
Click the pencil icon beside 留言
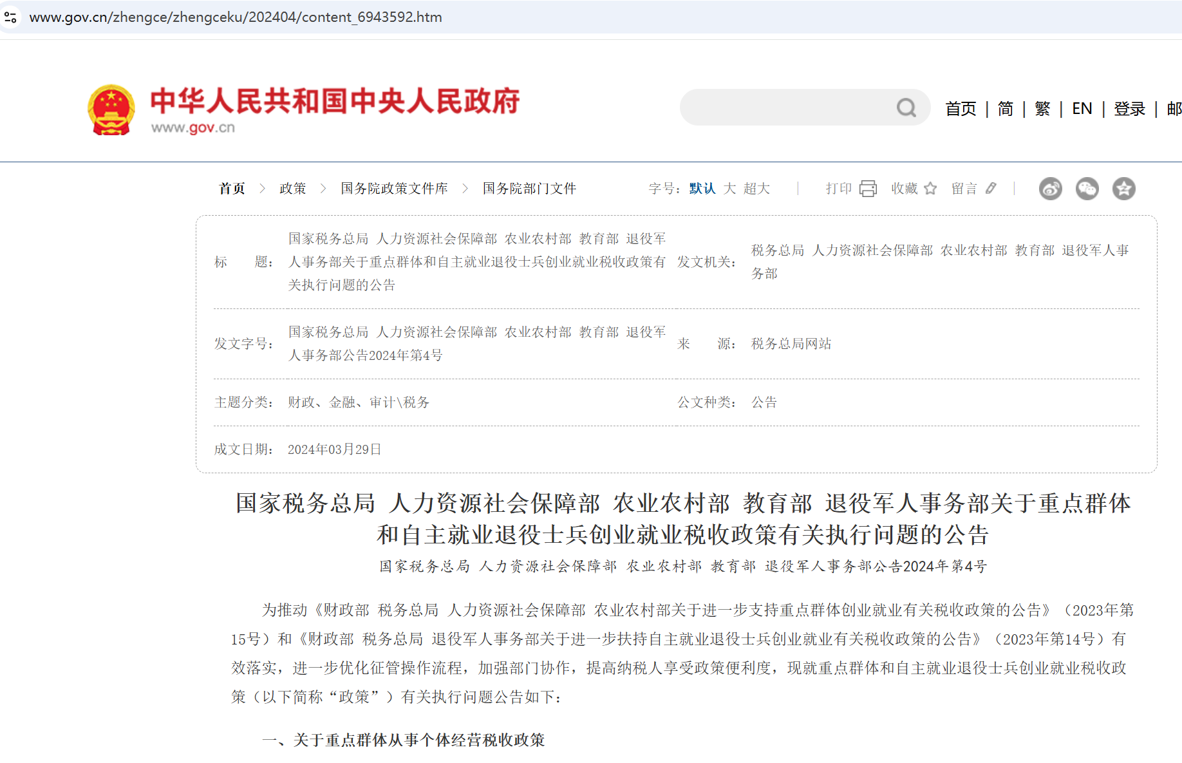[x=991, y=188]
